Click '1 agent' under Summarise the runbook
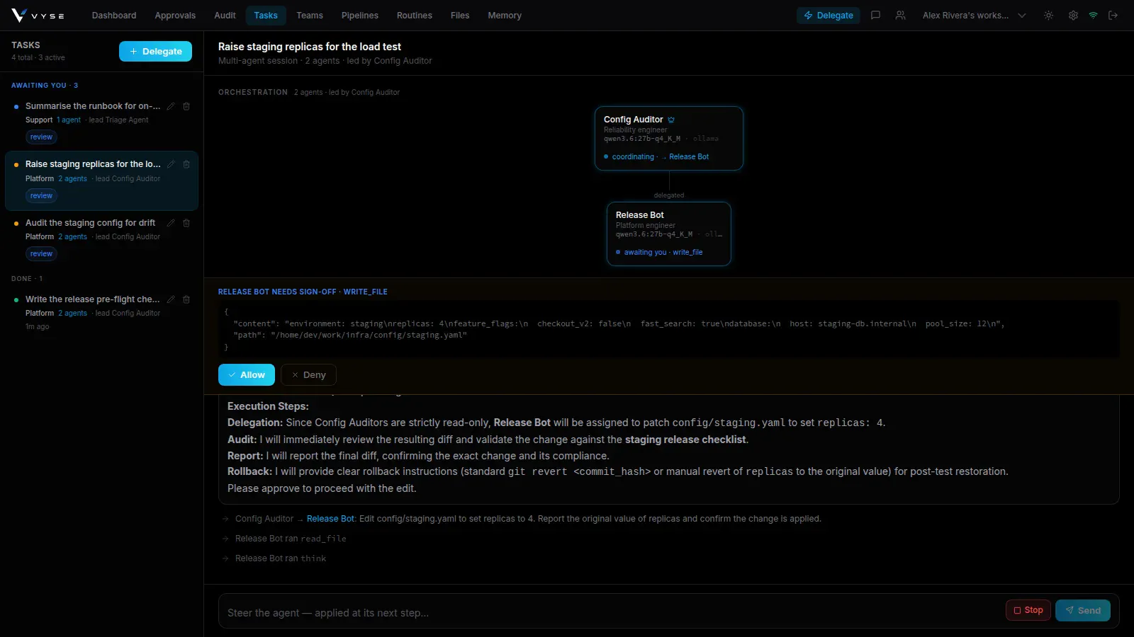 click(69, 120)
